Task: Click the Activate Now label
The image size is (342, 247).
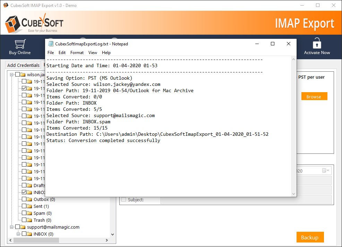Action: (317, 53)
